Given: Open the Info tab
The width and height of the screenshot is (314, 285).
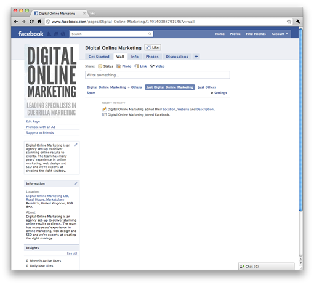Looking at the screenshot, I should [135, 57].
